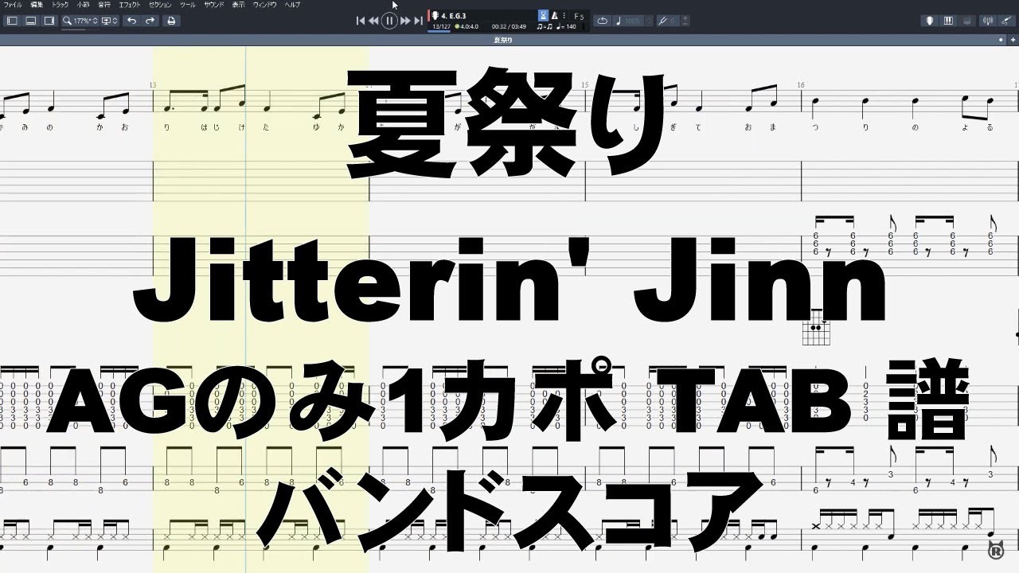Pause playback with the round button
This screenshot has height=573, width=1019.
tap(389, 21)
